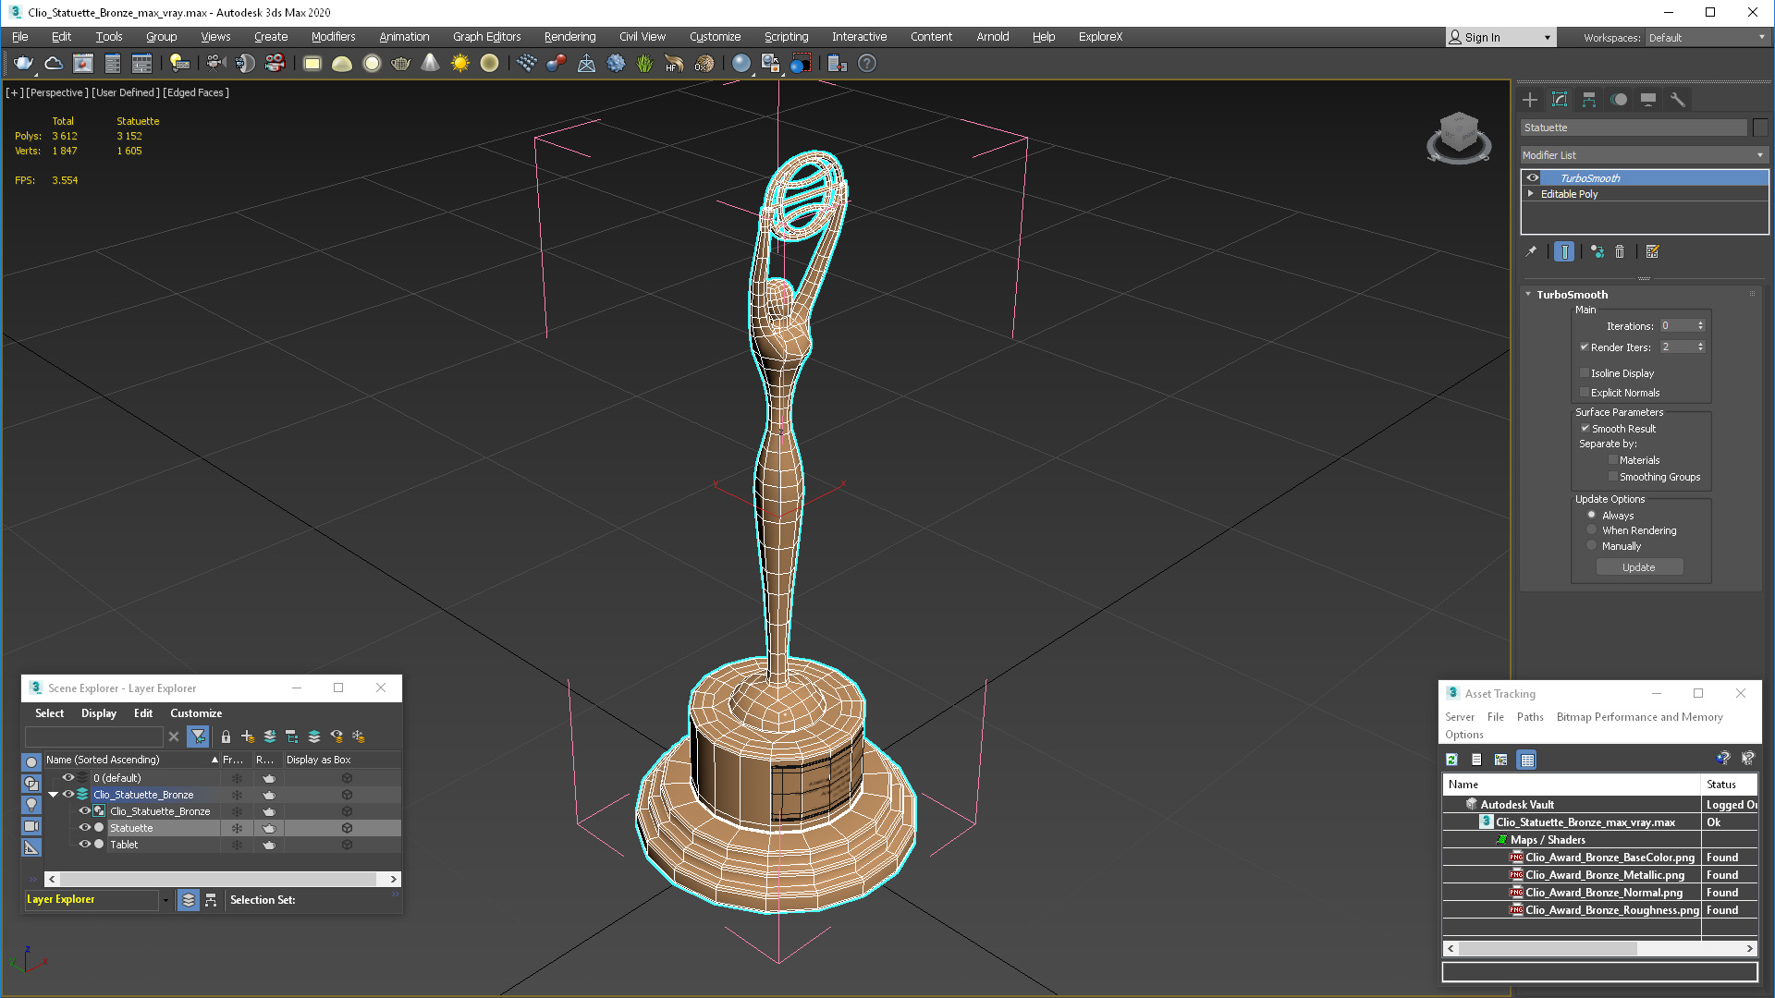Open the Scripting menu

pos(786,37)
